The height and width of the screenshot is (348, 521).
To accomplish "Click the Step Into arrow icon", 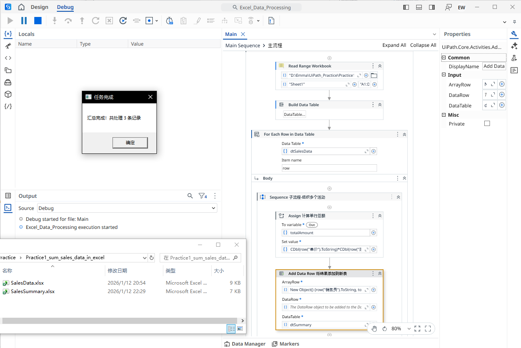I will coord(55,21).
